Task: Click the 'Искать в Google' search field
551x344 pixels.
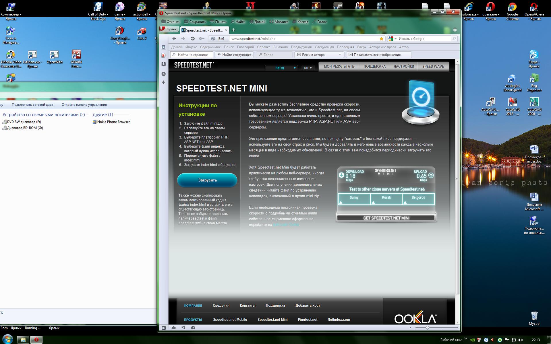Action: pos(424,39)
